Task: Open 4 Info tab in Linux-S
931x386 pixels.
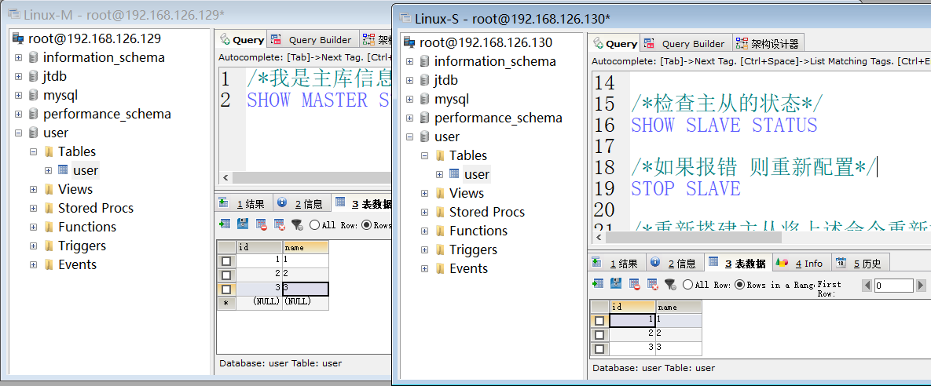Action: point(801,264)
